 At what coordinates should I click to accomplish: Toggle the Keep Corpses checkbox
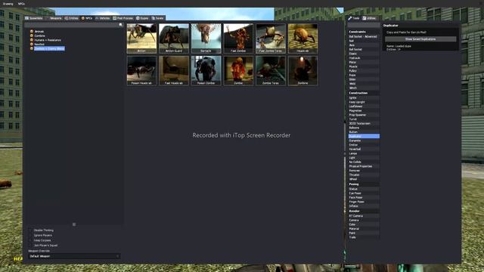coord(30,240)
